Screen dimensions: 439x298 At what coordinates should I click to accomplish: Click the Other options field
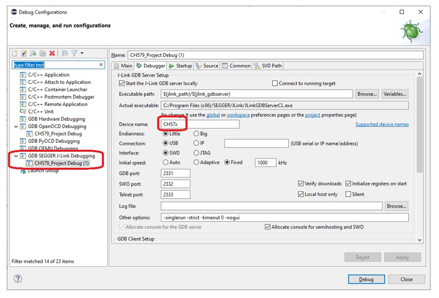(285, 218)
